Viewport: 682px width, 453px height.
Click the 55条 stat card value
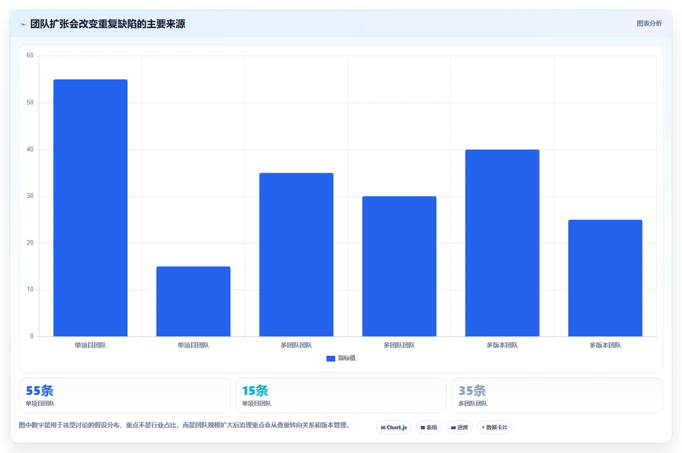pyautogui.click(x=40, y=391)
